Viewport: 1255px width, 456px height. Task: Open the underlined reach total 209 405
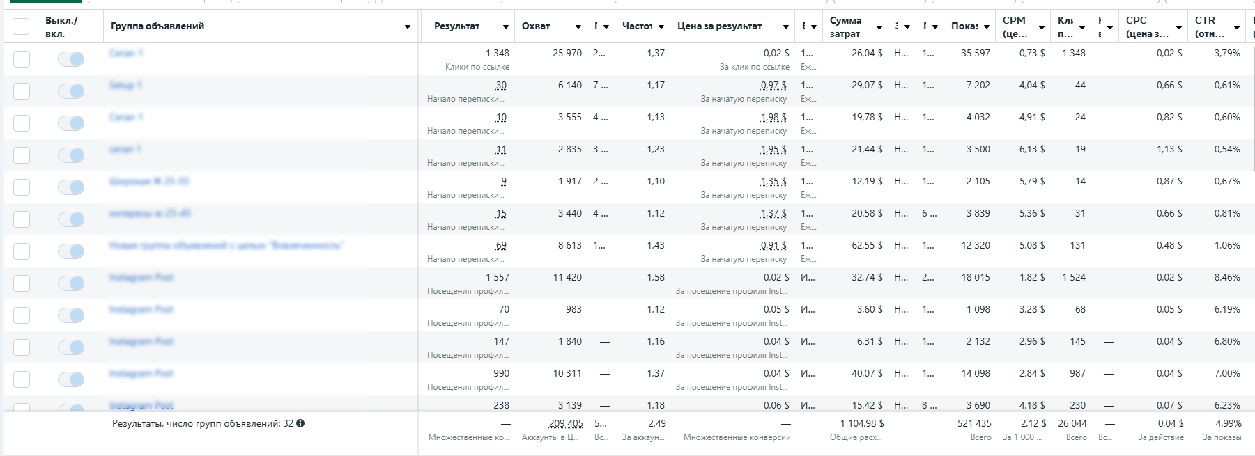[x=566, y=423]
